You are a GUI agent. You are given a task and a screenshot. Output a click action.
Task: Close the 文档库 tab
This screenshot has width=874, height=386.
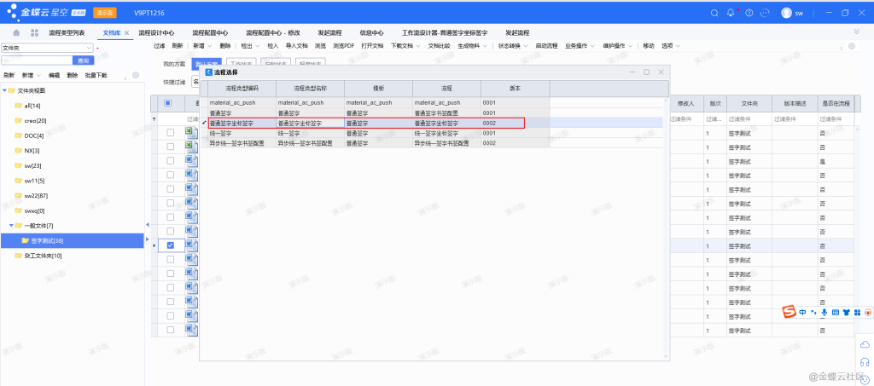(x=126, y=33)
